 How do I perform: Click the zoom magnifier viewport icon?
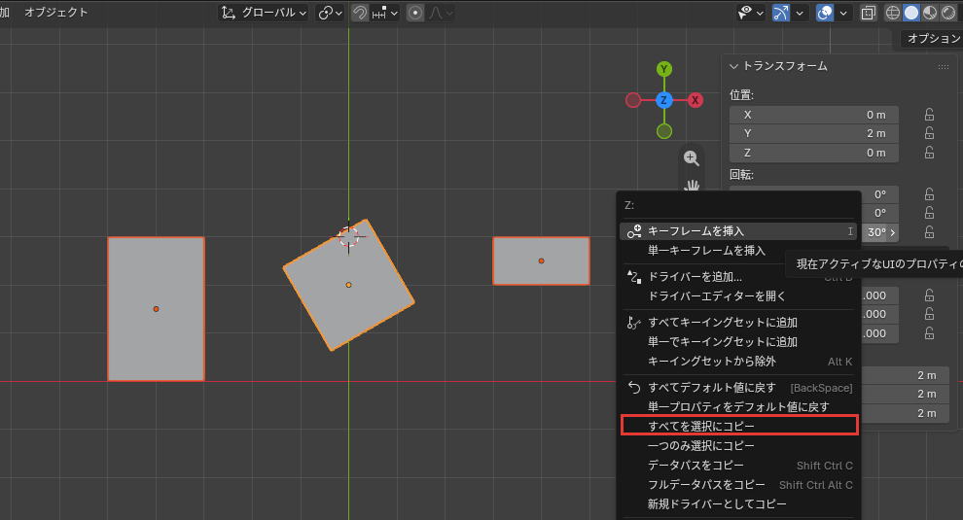click(692, 158)
